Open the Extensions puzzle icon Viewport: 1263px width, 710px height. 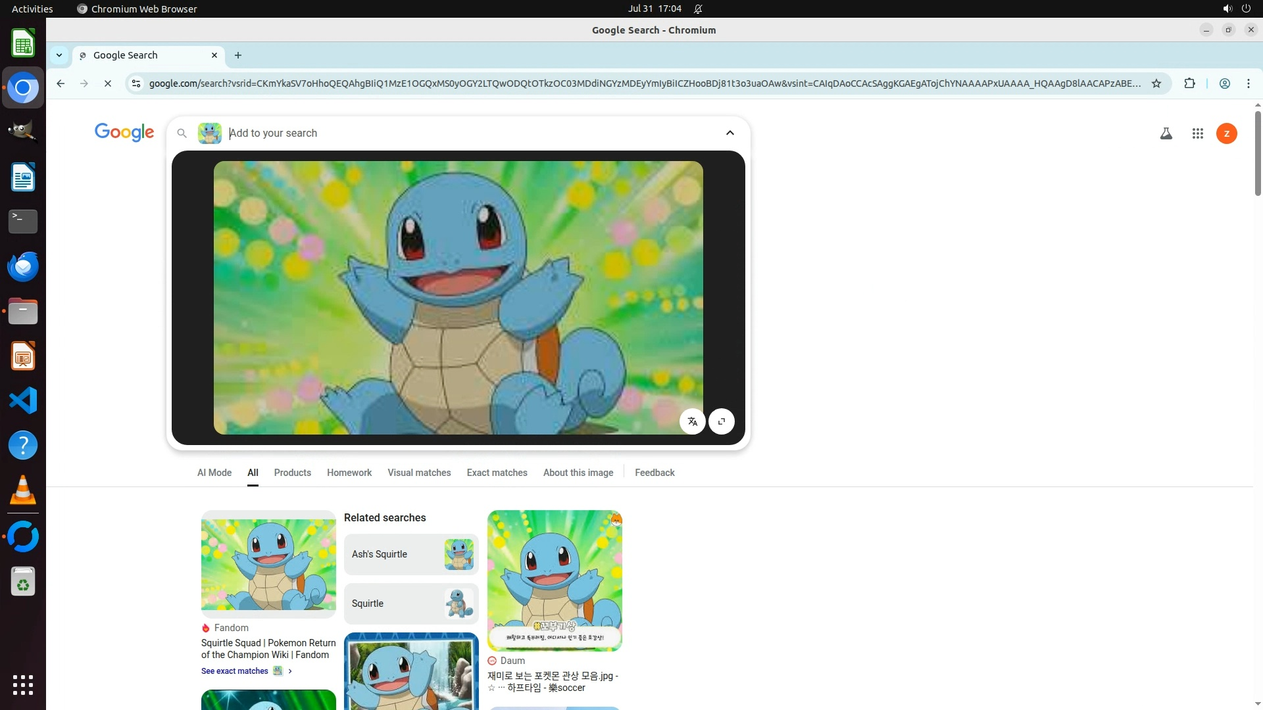pos(1189,83)
